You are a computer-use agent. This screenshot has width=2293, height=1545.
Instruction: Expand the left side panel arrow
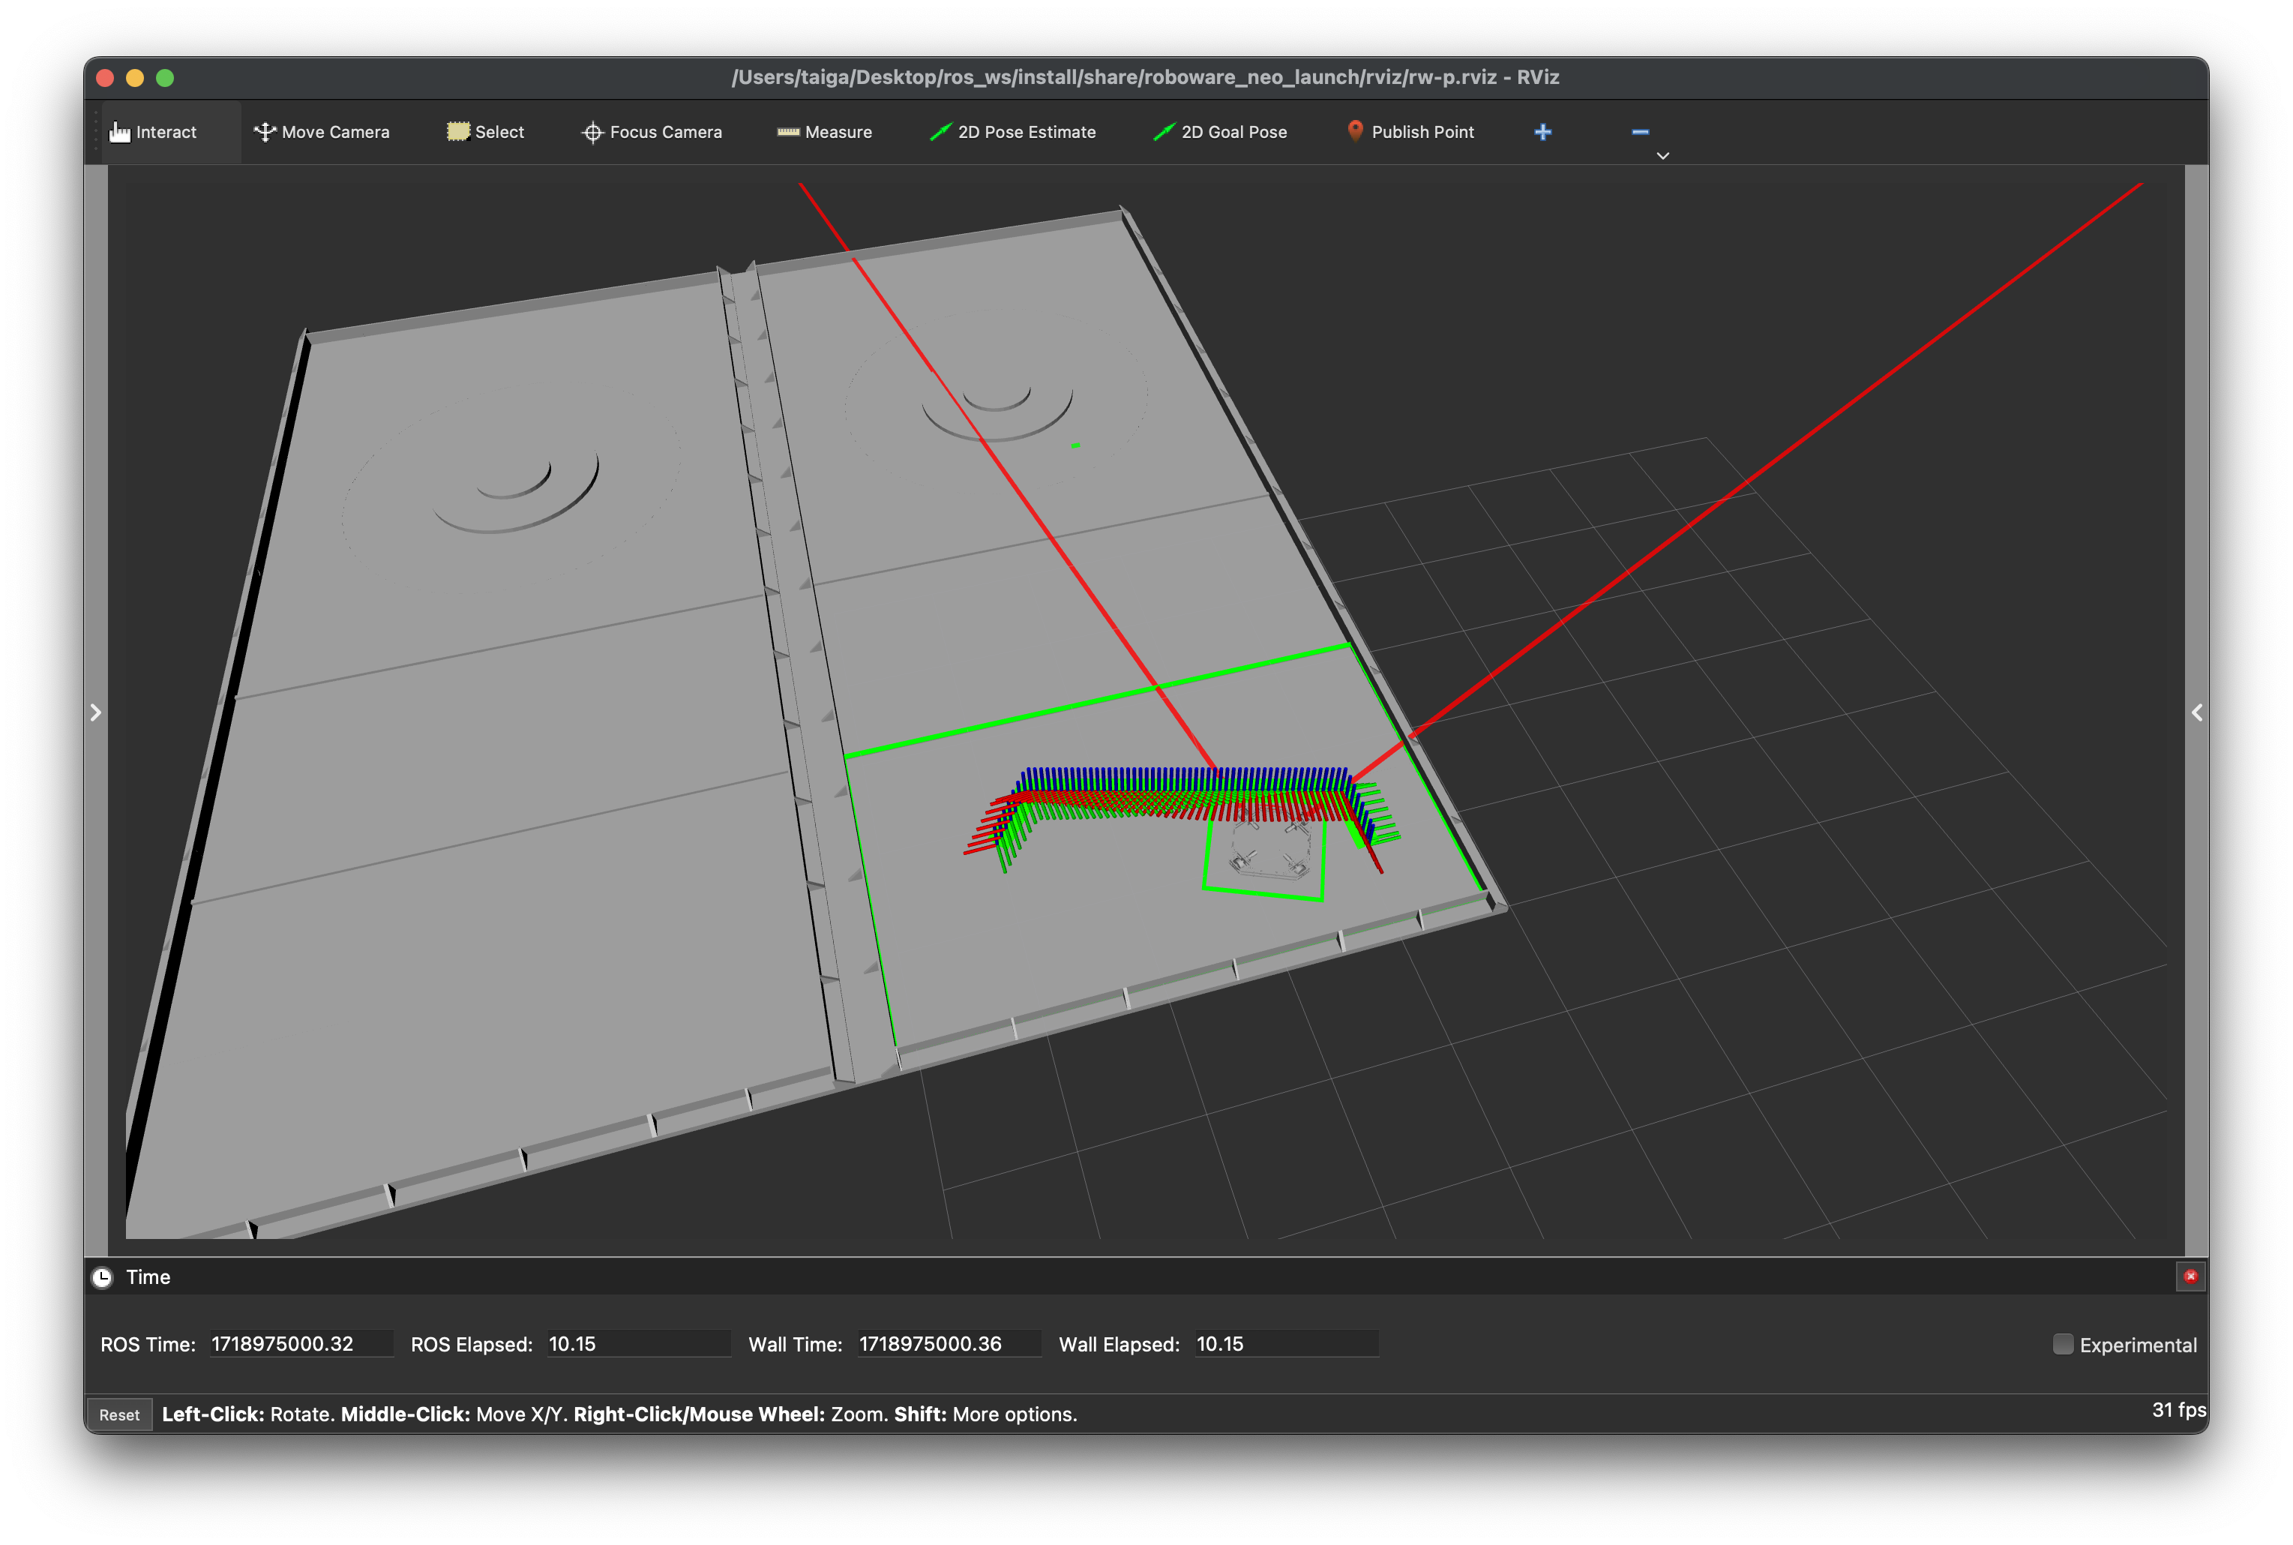95,712
